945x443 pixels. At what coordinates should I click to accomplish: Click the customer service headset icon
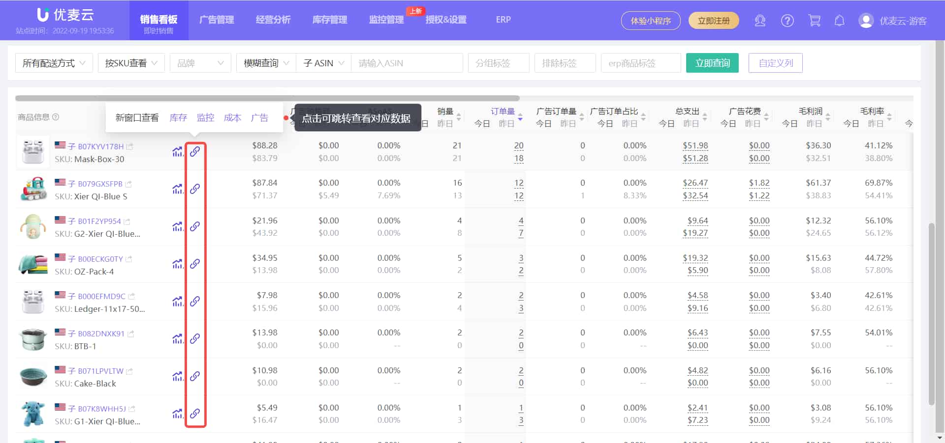760,21
